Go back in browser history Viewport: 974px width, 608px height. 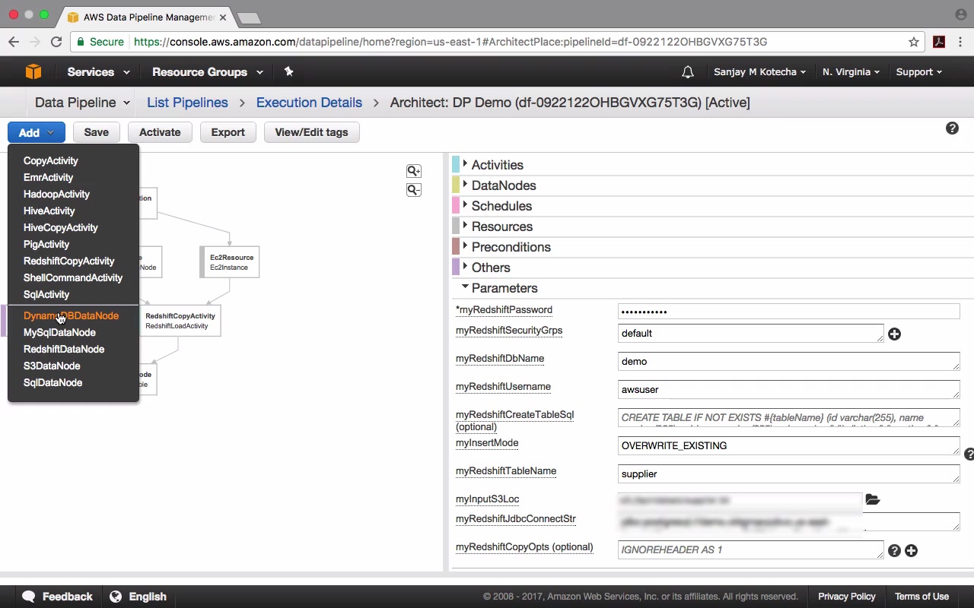14,42
